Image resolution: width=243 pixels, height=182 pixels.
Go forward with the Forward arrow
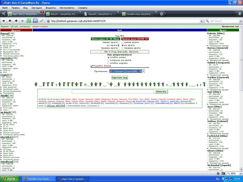(x=16, y=21)
